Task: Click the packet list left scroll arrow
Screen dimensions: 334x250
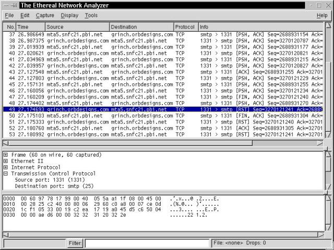Action: (x=6, y=143)
